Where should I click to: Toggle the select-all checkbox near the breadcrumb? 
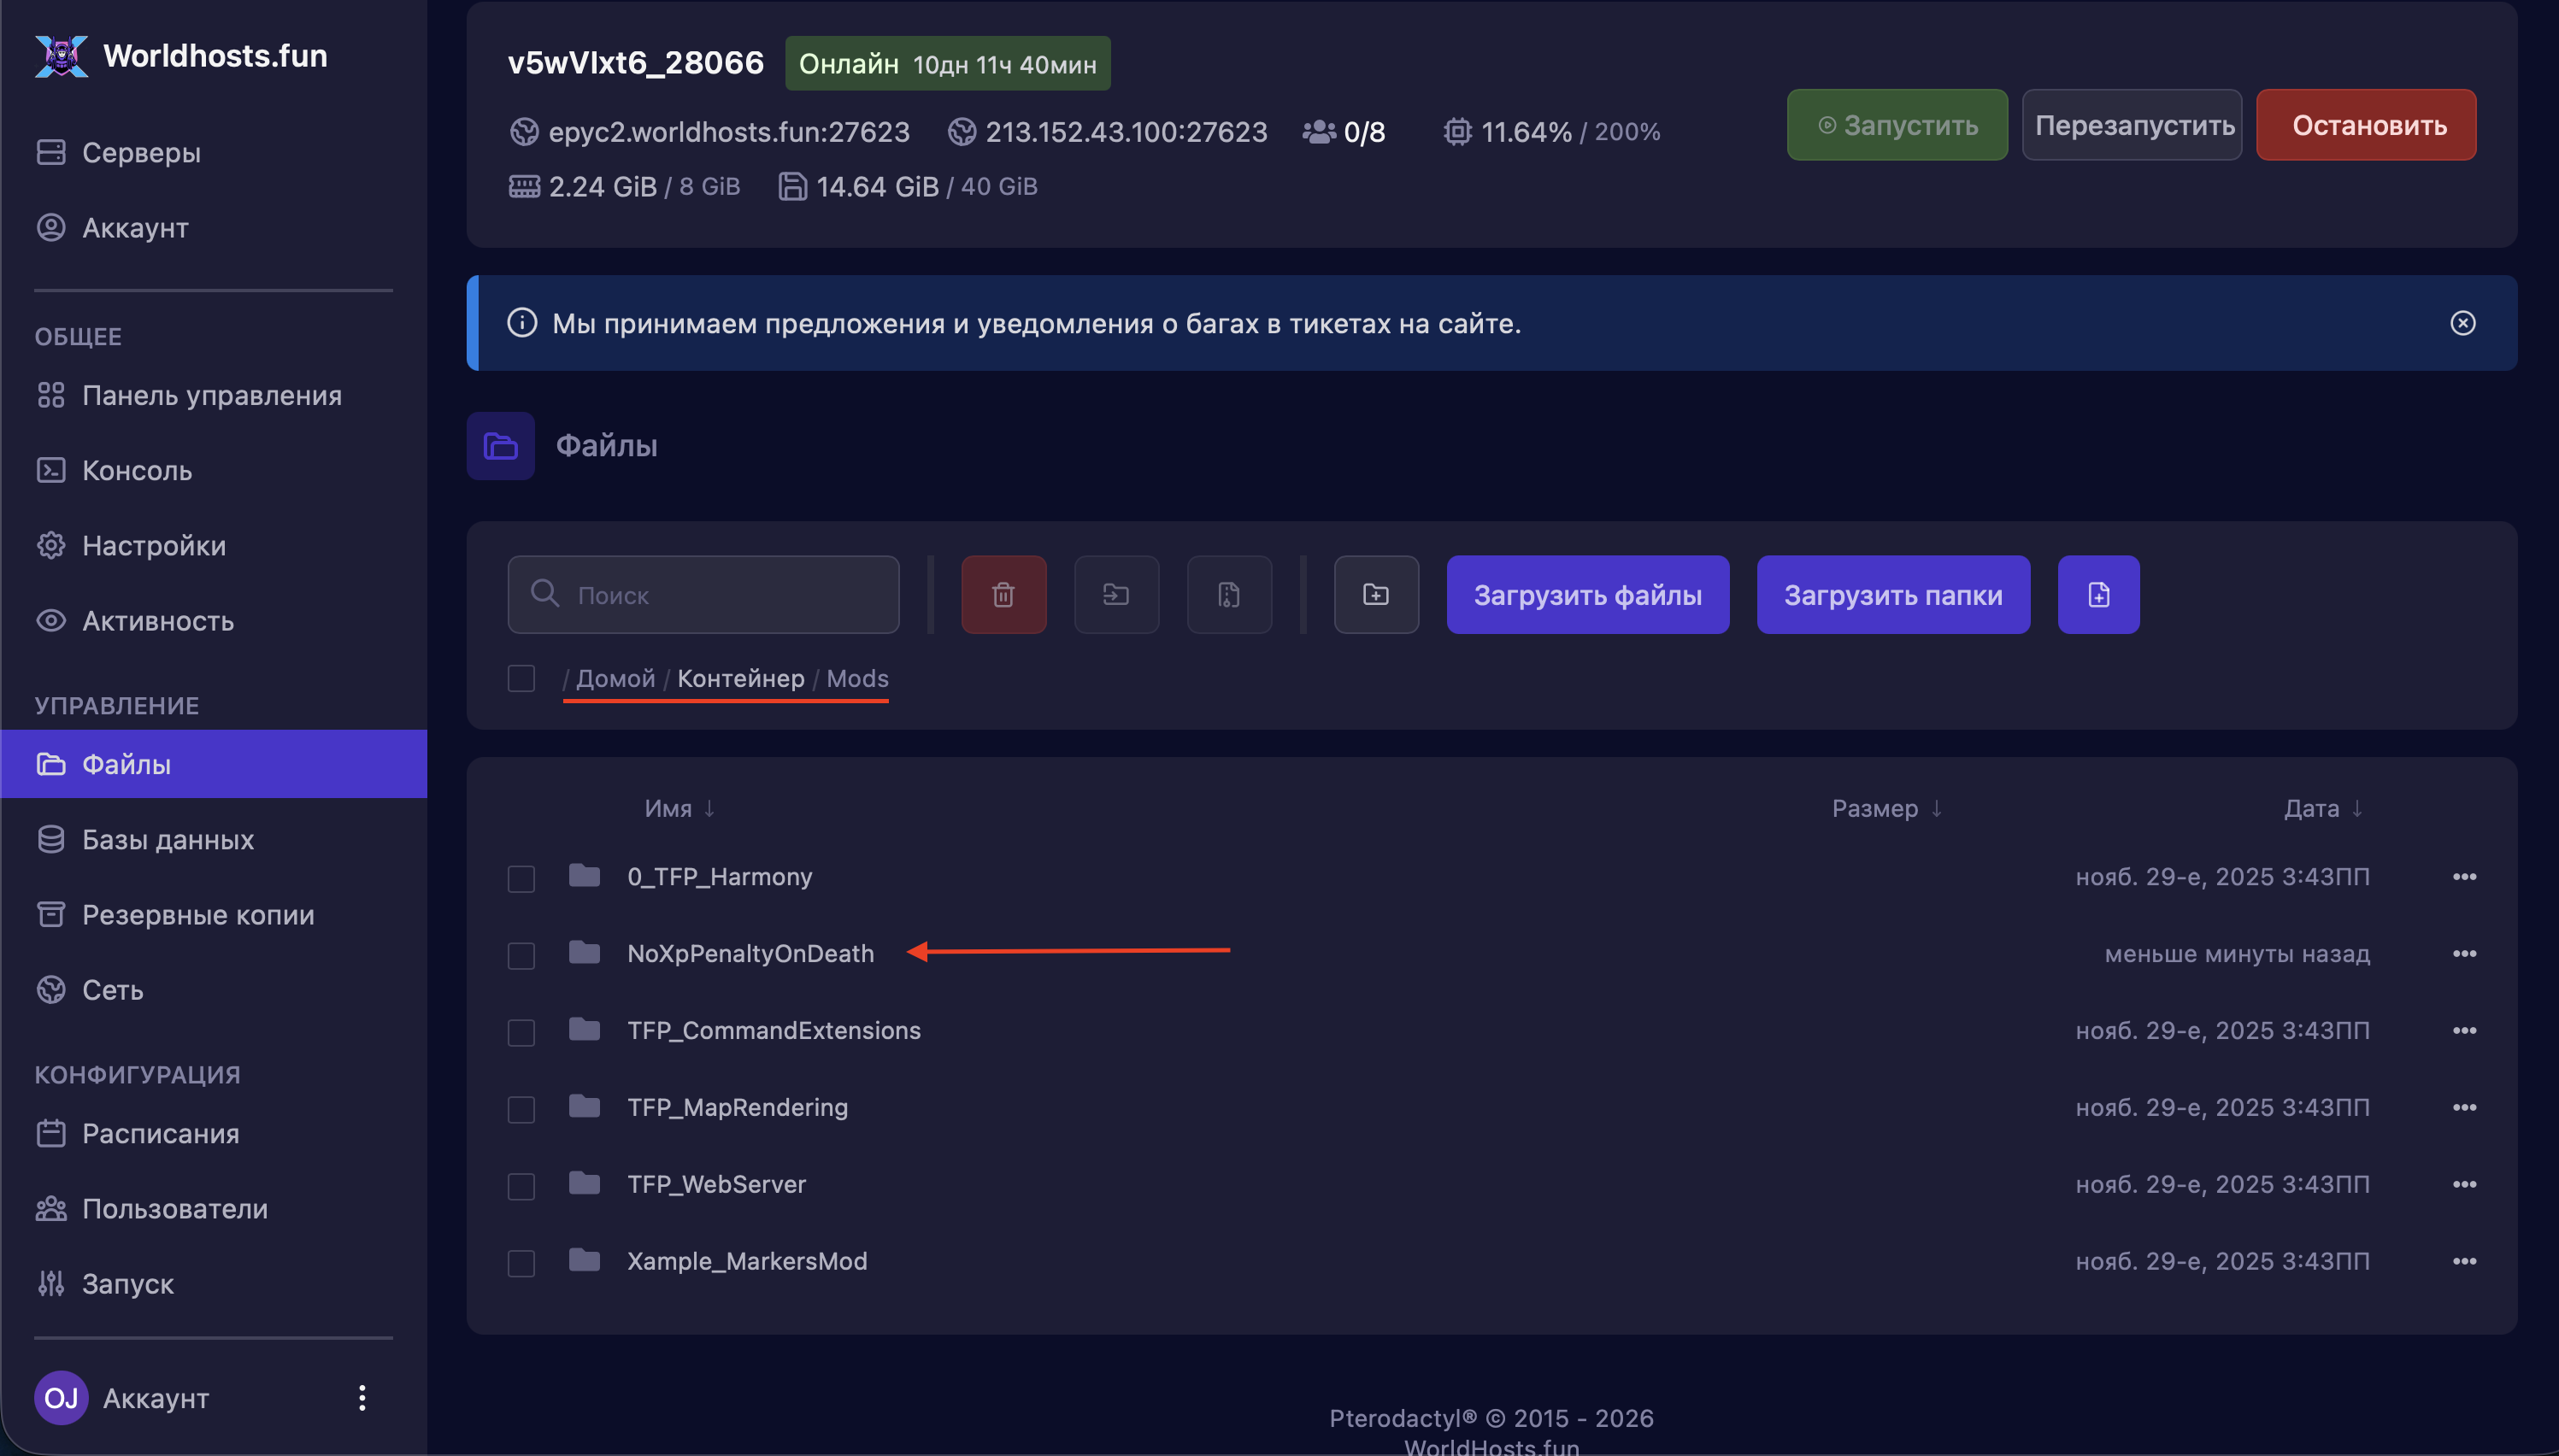[521, 678]
